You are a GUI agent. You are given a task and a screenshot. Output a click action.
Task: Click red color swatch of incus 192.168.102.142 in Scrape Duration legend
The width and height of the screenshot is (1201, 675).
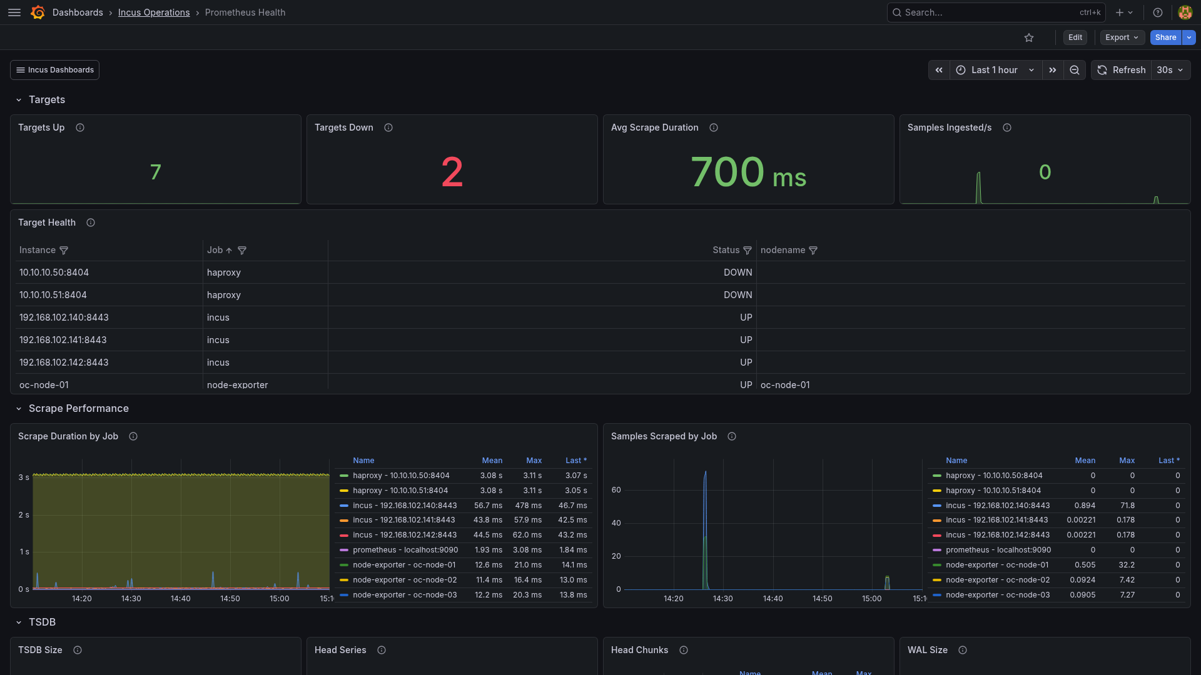(343, 535)
